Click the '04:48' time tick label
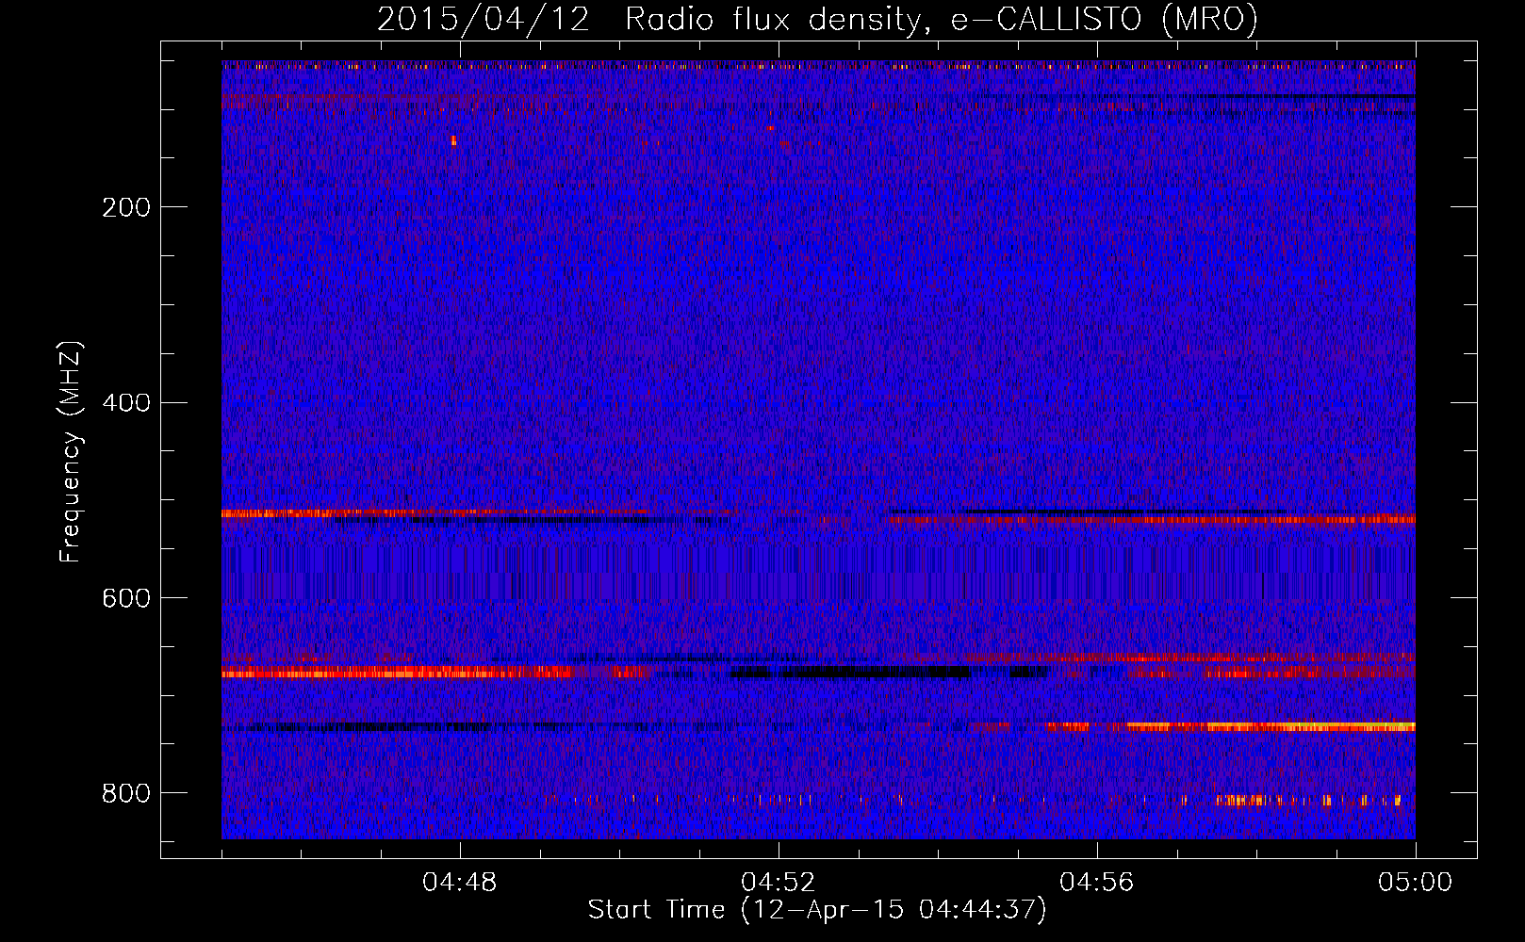Image resolution: width=1525 pixels, height=942 pixels. (x=460, y=883)
